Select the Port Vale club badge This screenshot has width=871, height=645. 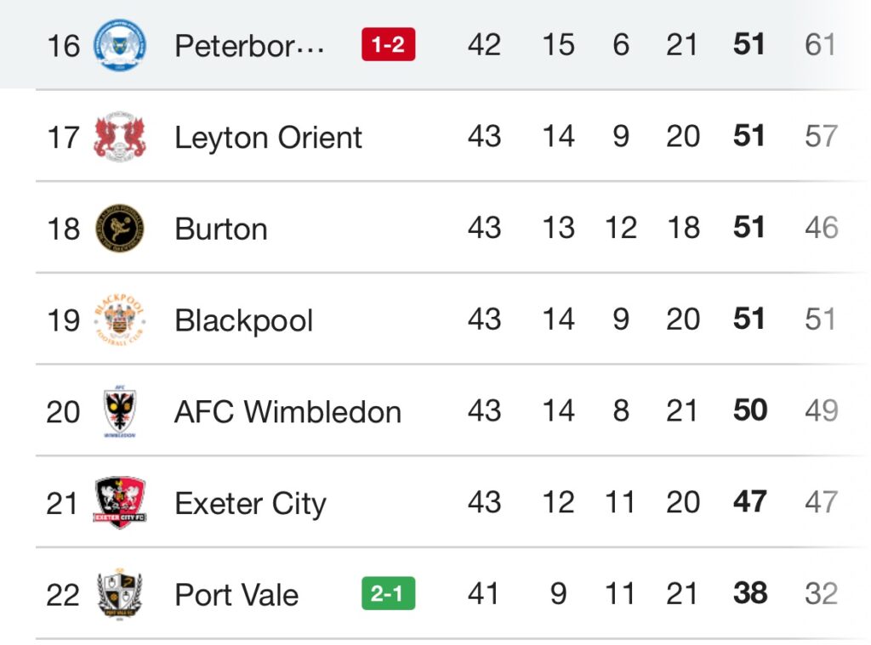coord(119,594)
